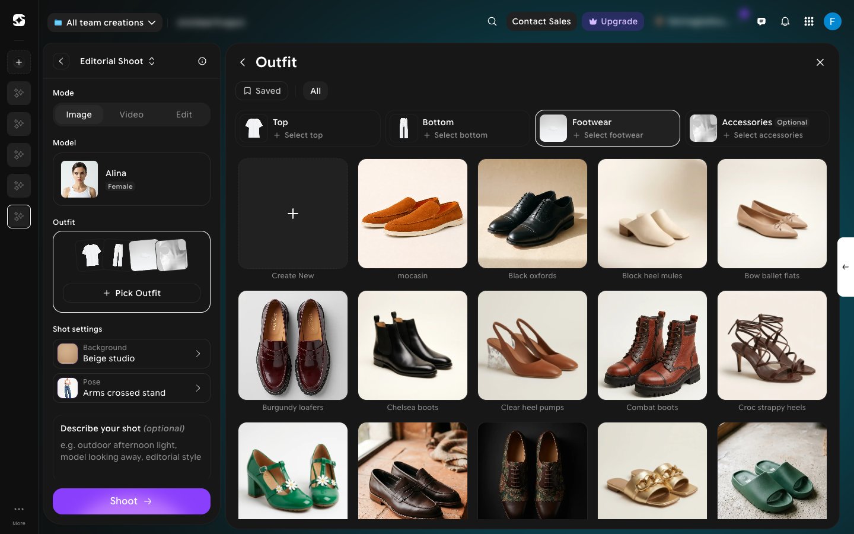This screenshot has width=854, height=534.
Task: Choose the mocasin footwear thumbnail
Action: [x=413, y=214]
